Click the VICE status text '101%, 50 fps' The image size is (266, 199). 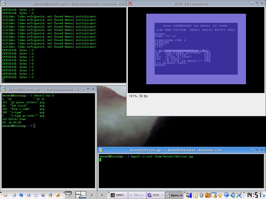coord(138,96)
